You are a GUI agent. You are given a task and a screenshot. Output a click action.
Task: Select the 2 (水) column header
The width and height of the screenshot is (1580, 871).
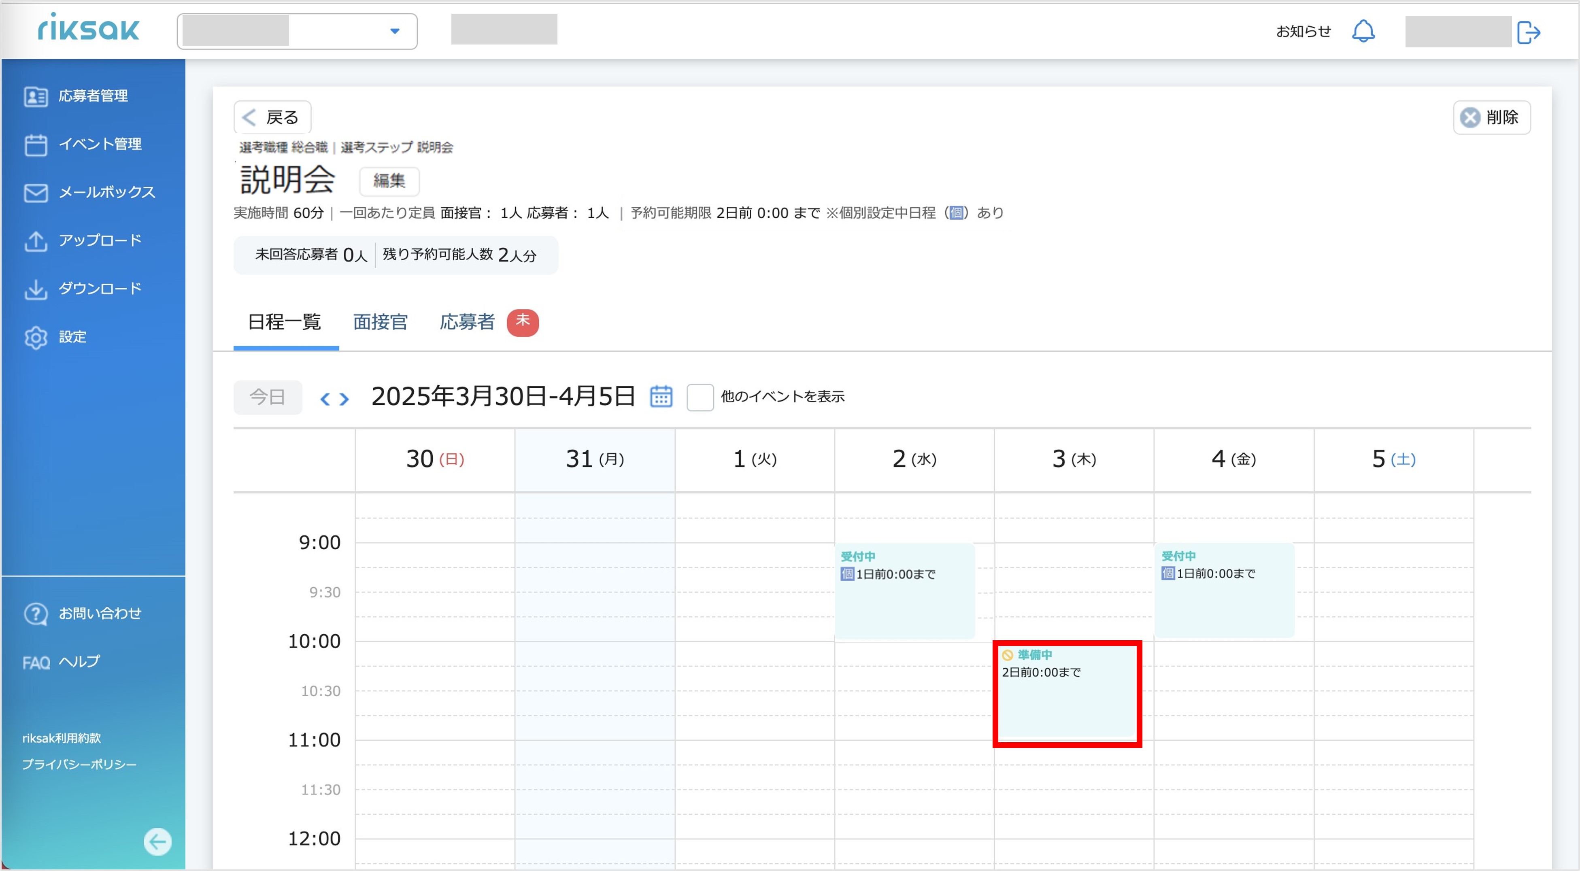914,459
